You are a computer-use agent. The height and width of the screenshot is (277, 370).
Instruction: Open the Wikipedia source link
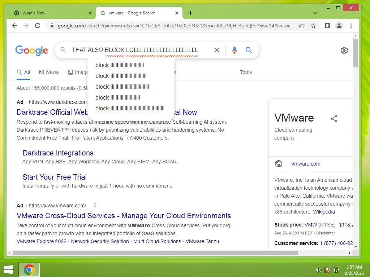click(x=324, y=212)
